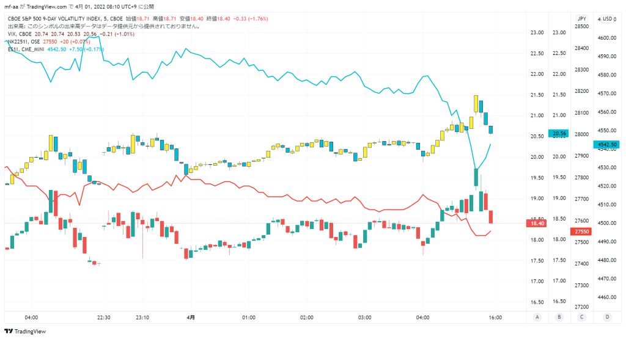Click the +7.50 (+0.17%) change value
This screenshot has width=626, height=339.
coord(86,49)
